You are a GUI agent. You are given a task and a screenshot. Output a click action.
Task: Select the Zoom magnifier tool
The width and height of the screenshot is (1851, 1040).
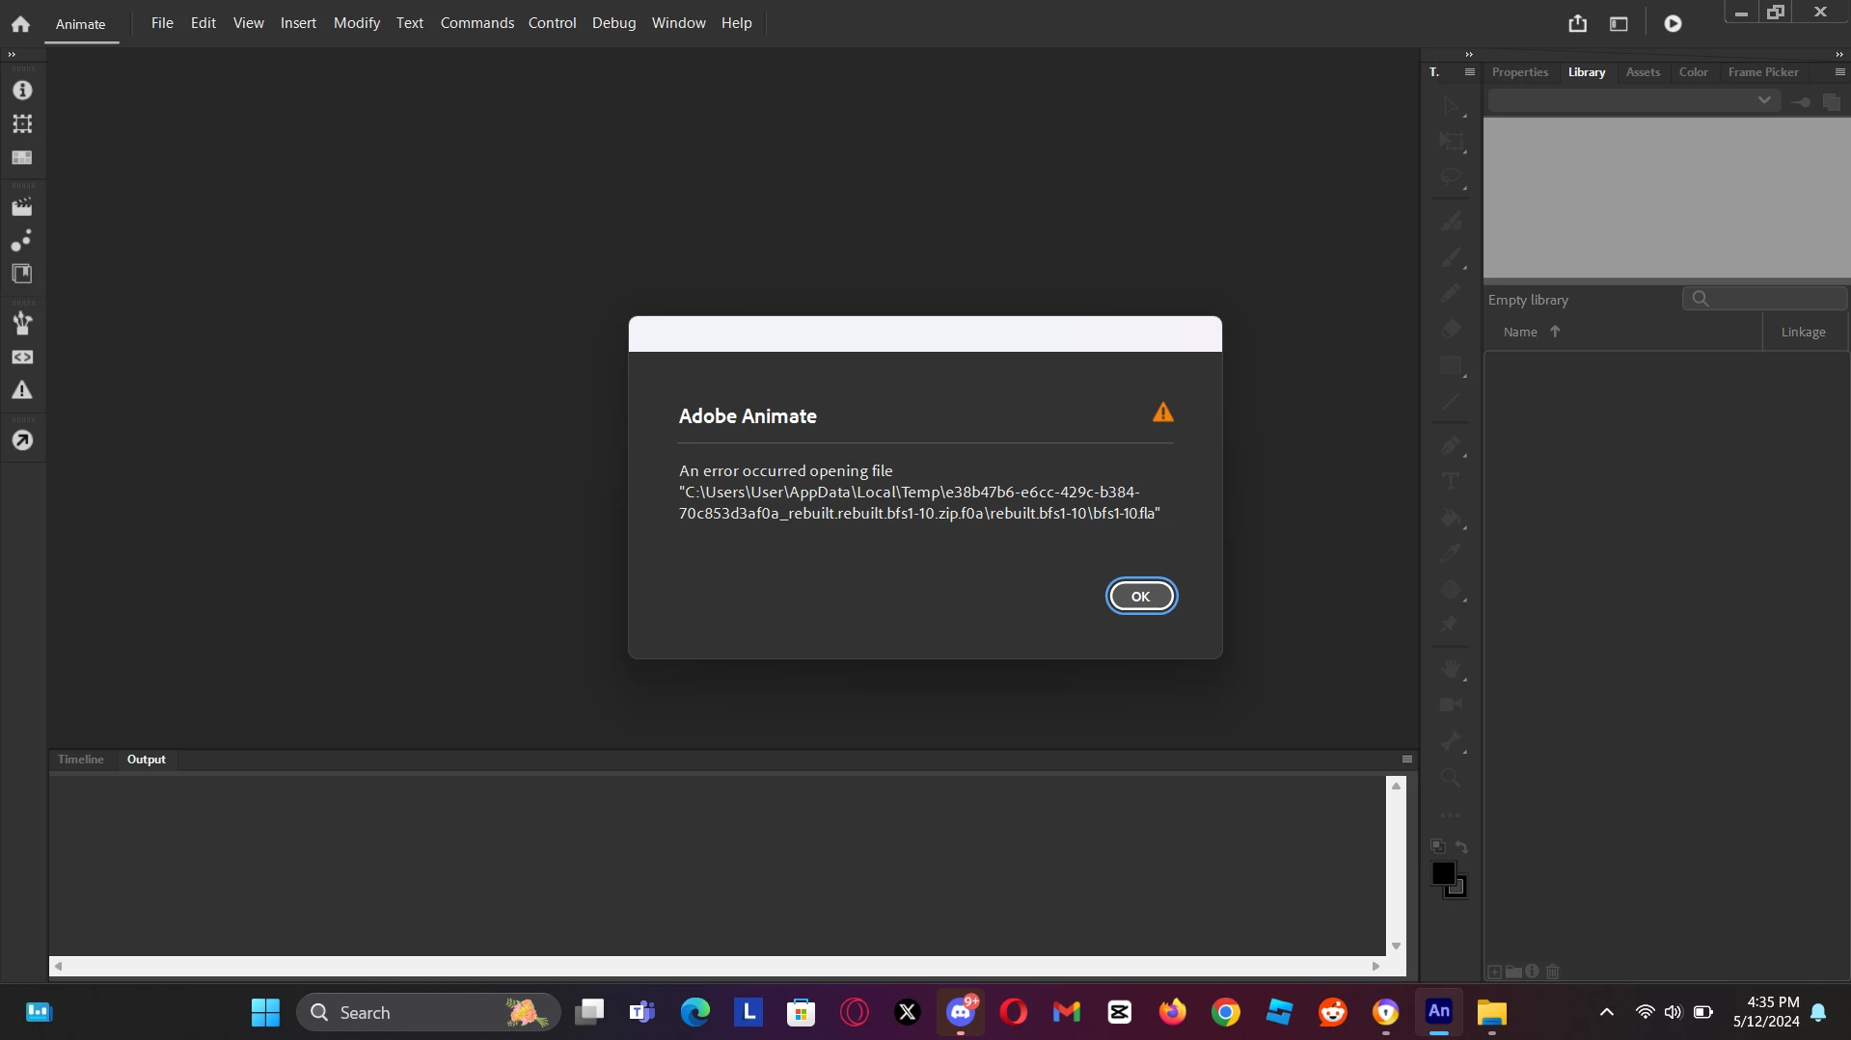pyautogui.click(x=1451, y=777)
